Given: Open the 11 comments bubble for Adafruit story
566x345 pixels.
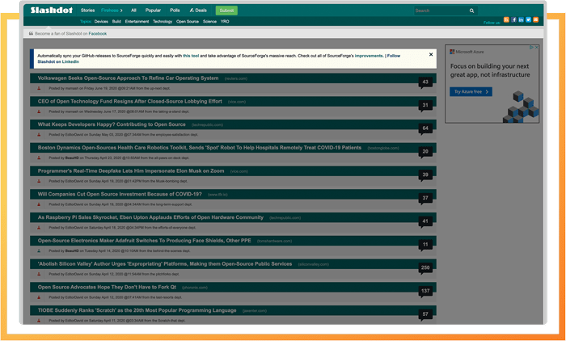Looking at the screenshot, I should [425, 245].
